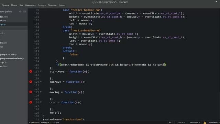
Task: Click the "resize-handle-nw" string on line 99
Action: (86, 10)
